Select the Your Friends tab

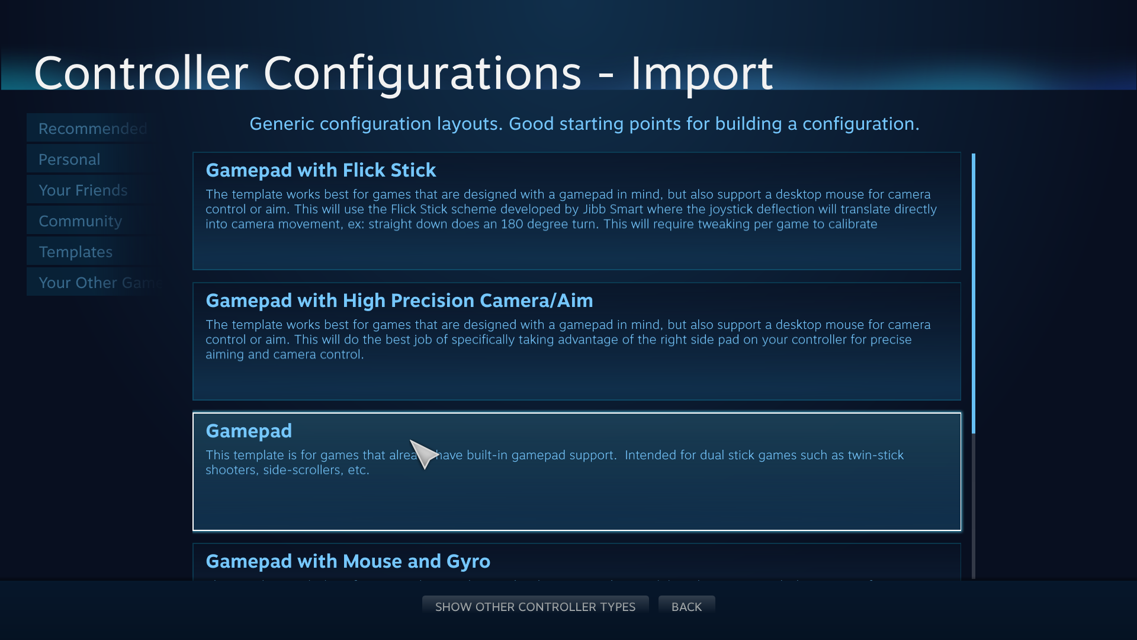click(x=83, y=190)
